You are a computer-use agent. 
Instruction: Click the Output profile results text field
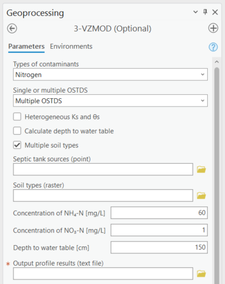click(103, 273)
